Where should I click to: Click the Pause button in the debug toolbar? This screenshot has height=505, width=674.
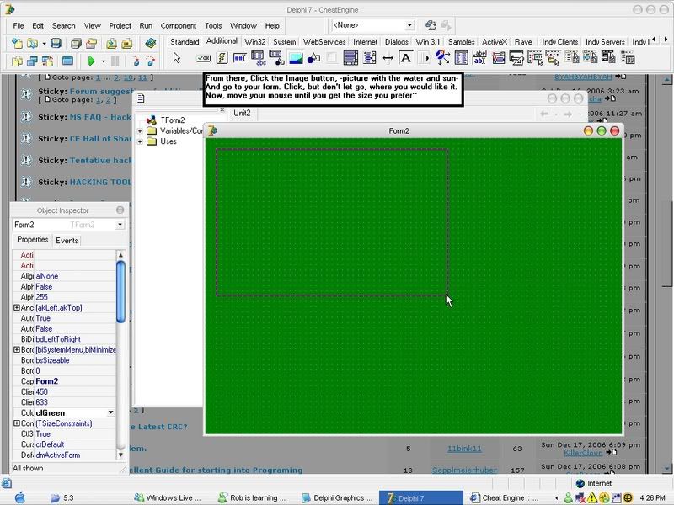pyautogui.click(x=115, y=61)
